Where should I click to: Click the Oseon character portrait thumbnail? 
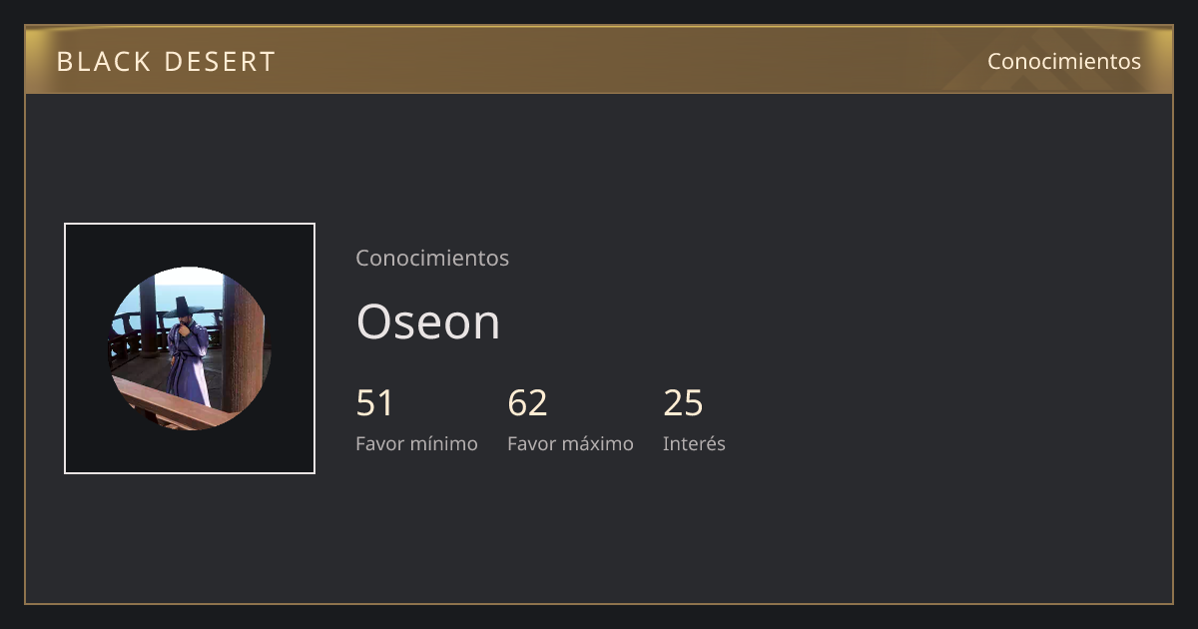190,348
